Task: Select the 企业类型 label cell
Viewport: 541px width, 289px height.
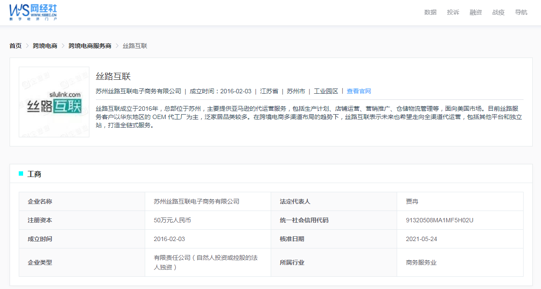Action: click(82, 262)
